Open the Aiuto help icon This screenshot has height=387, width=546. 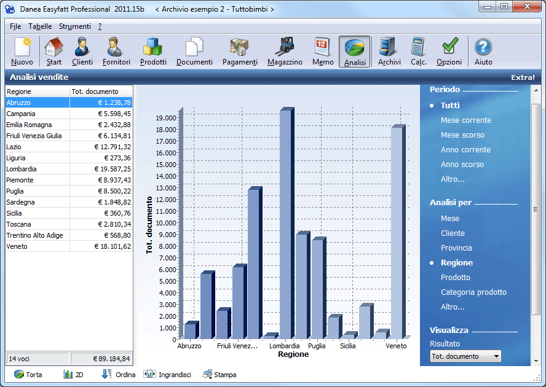click(483, 51)
